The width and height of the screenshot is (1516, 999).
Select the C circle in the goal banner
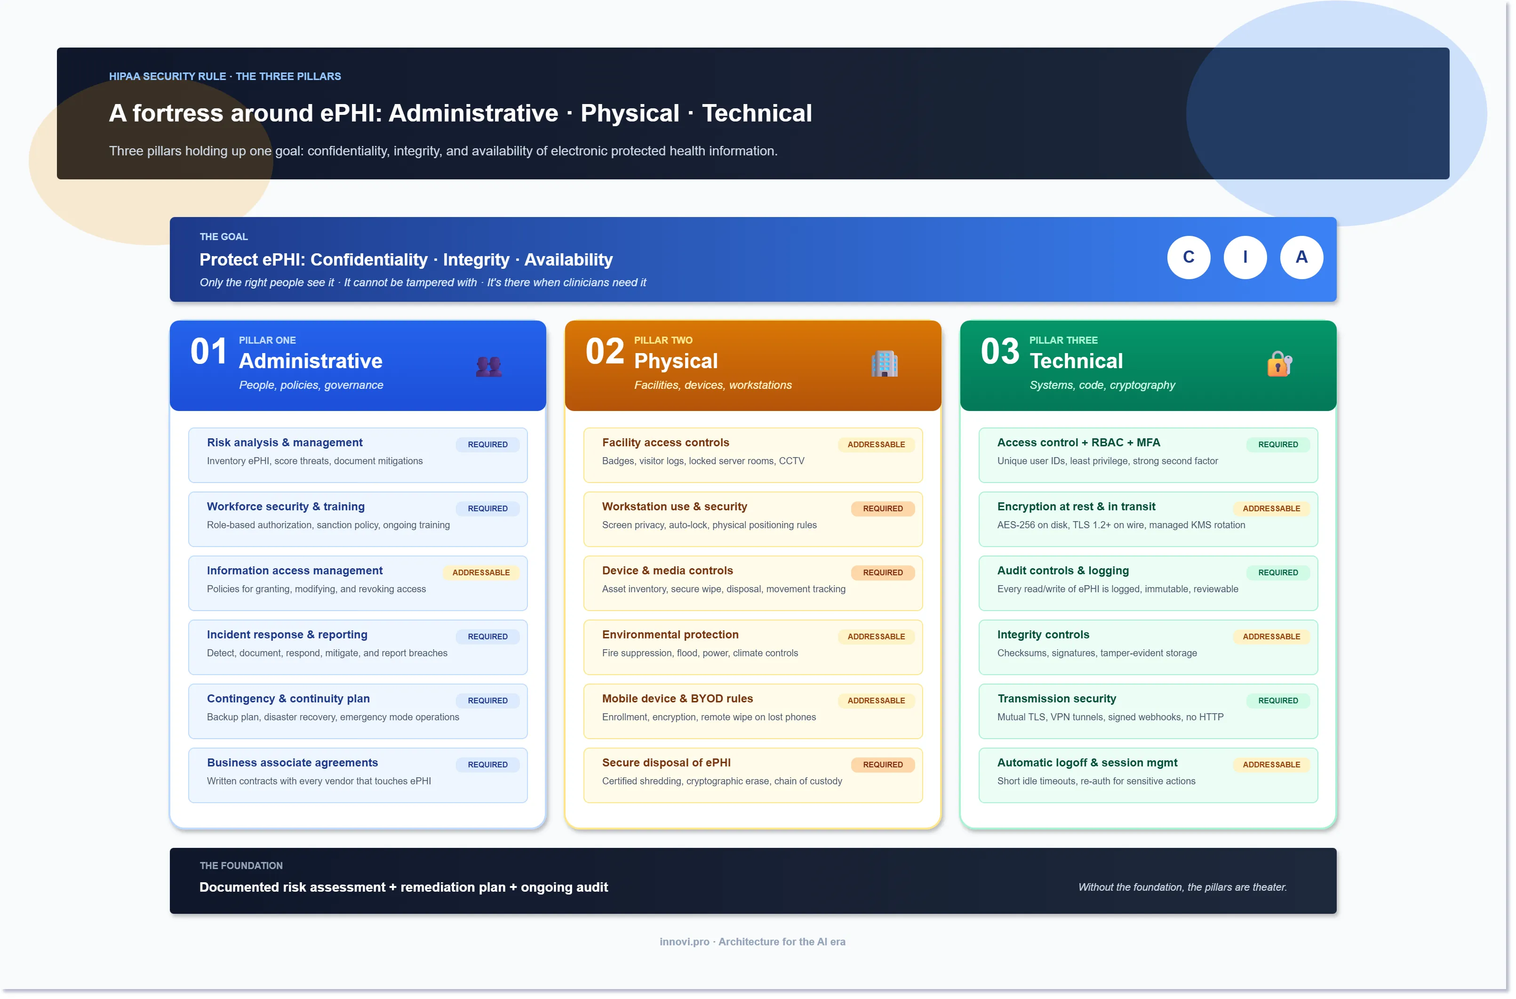pyautogui.click(x=1189, y=258)
